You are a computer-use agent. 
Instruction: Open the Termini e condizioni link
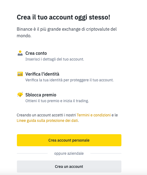(94, 115)
